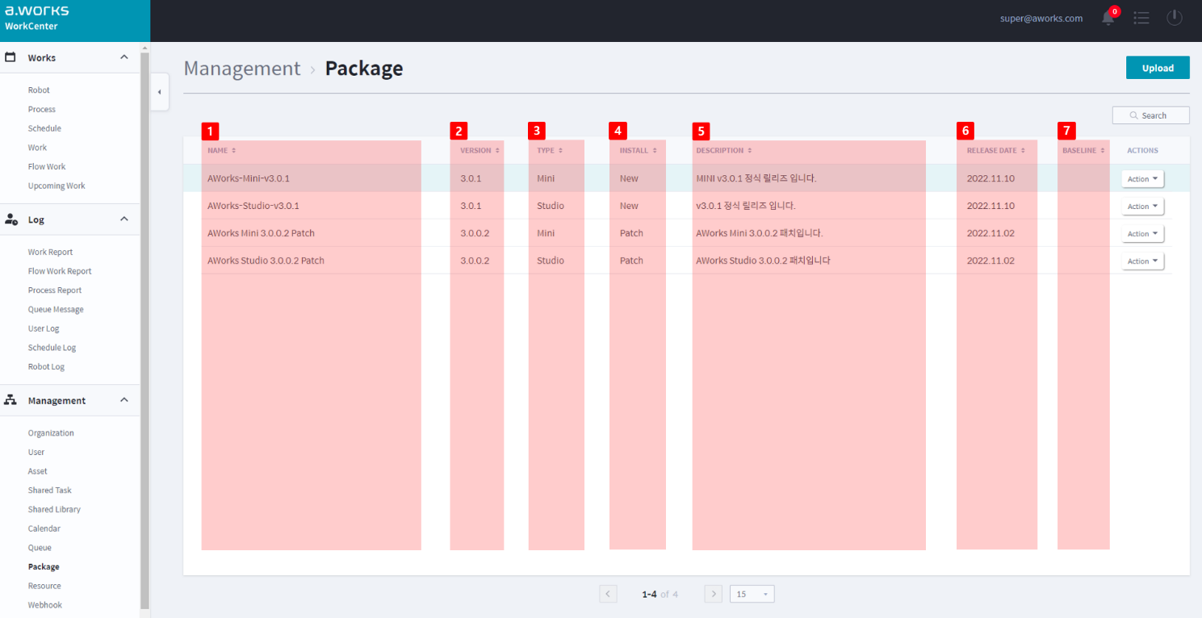Collapse the Management section chevron
The height and width of the screenshot is (618, 1202).
[124, 400]
